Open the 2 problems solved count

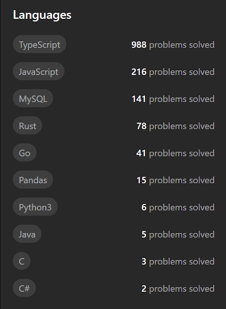coord(178,289)
